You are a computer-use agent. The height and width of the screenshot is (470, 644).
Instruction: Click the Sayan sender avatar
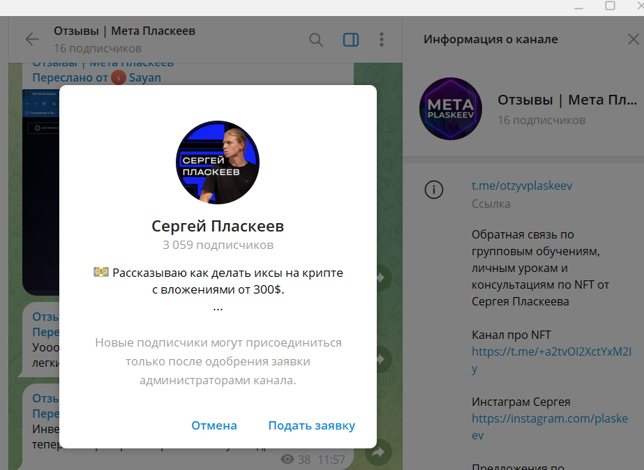pyautogui.click(x=119, y=77)
